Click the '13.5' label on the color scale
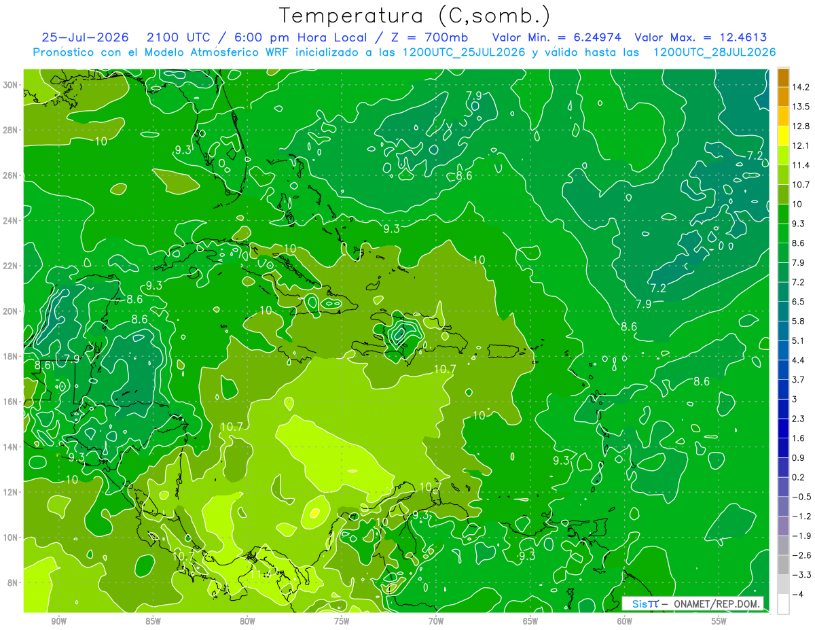The image size is (815, 630). 801,107
